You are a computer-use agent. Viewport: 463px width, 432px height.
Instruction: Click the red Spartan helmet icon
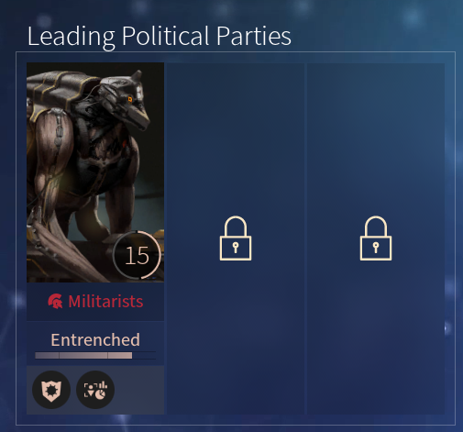click(55, 302)
